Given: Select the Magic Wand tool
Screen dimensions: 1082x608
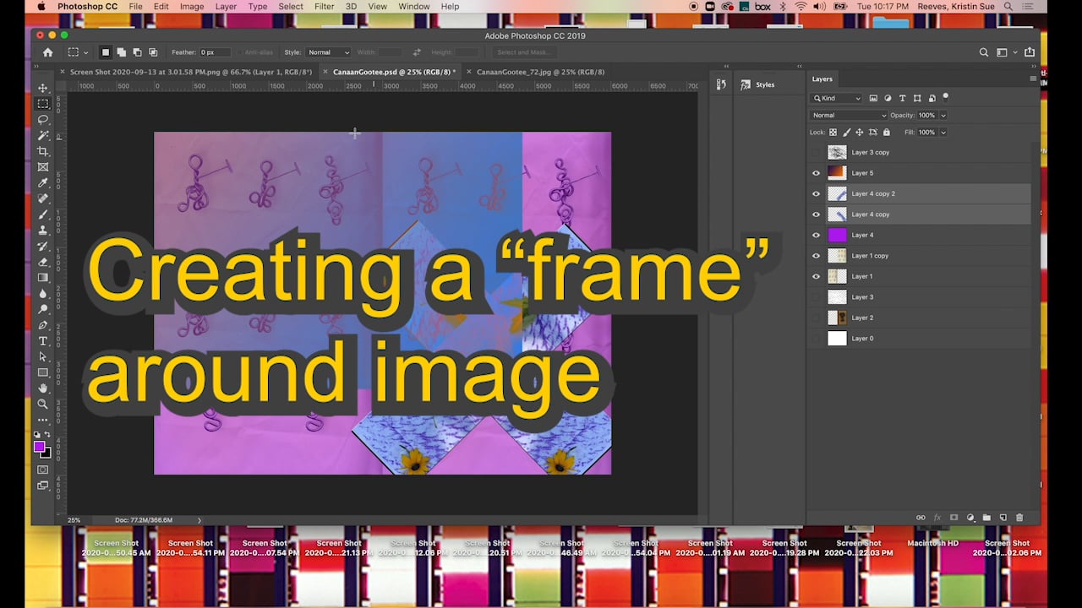Looking at the screenshot, I should [43, 135].
